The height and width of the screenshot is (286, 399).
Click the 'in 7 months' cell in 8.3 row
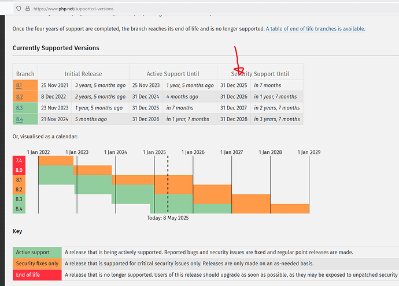[x=190, y=108]
